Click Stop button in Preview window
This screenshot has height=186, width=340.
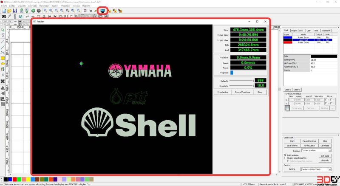coord(260,92)
